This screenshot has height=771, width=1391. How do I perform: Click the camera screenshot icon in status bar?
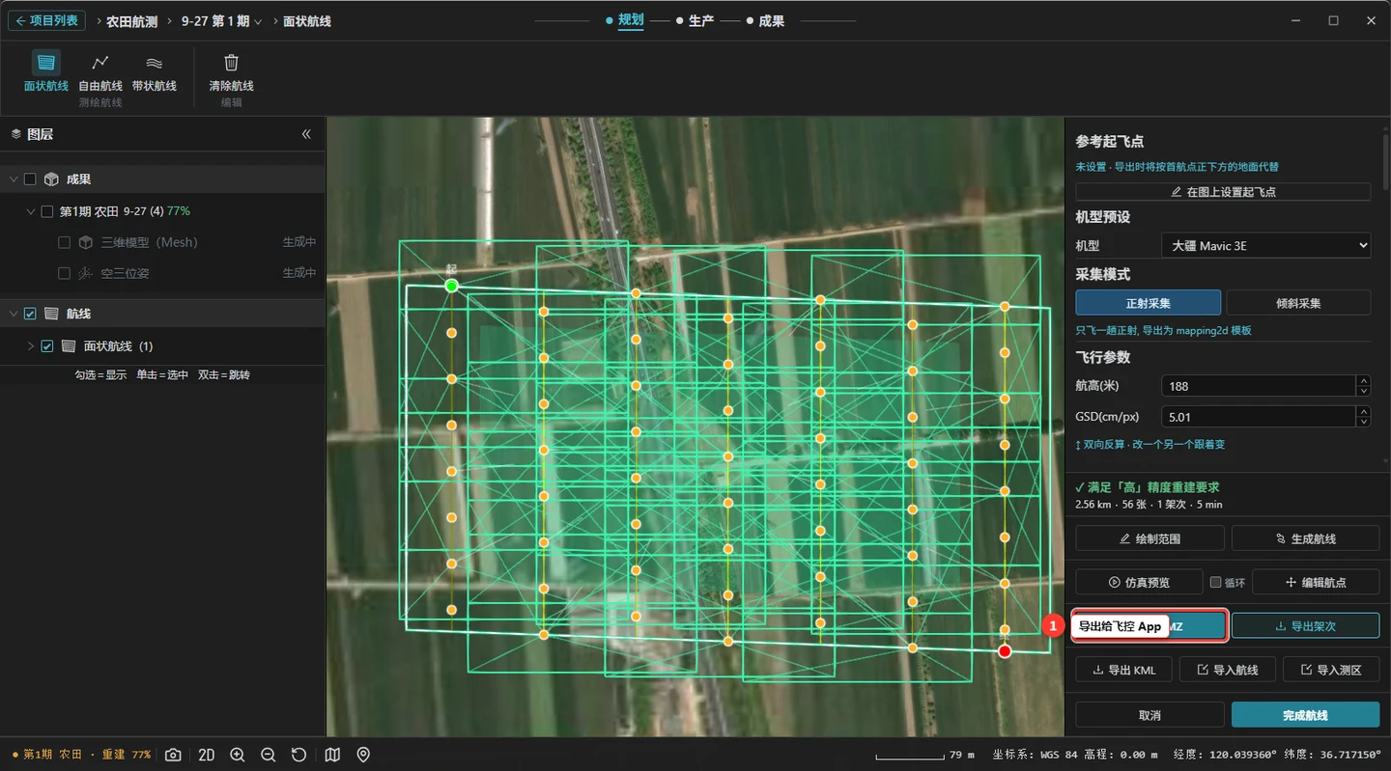[173, 755]
